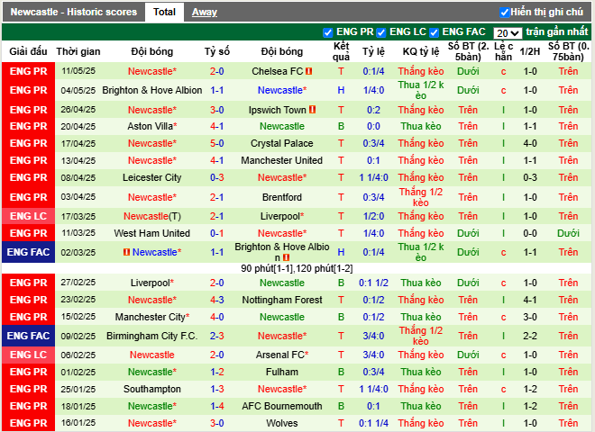Image resolution: width=595 pixels, height=432 pixels.
Task: Click the Tỷ số column header
Action: pyautogui.click(x=217, y=51)
